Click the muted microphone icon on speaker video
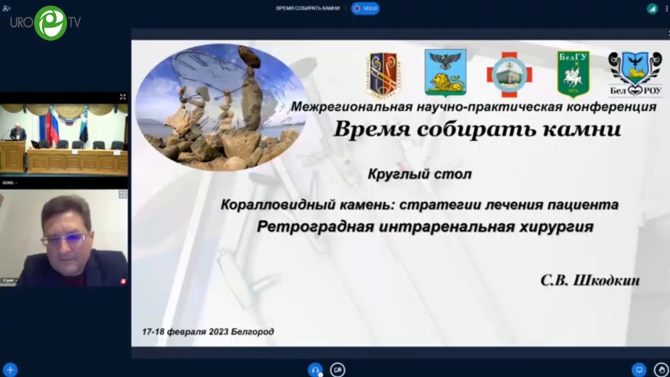 pos(123,281)
